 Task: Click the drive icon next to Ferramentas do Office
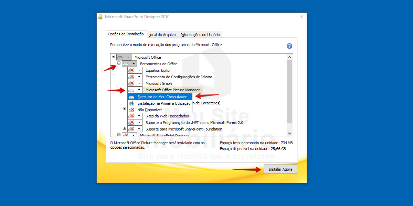(126, 64)
